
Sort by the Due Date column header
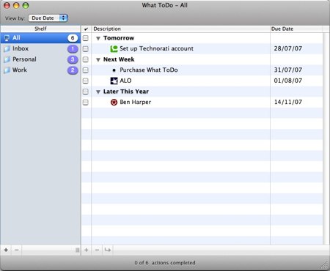click(296, 29)
